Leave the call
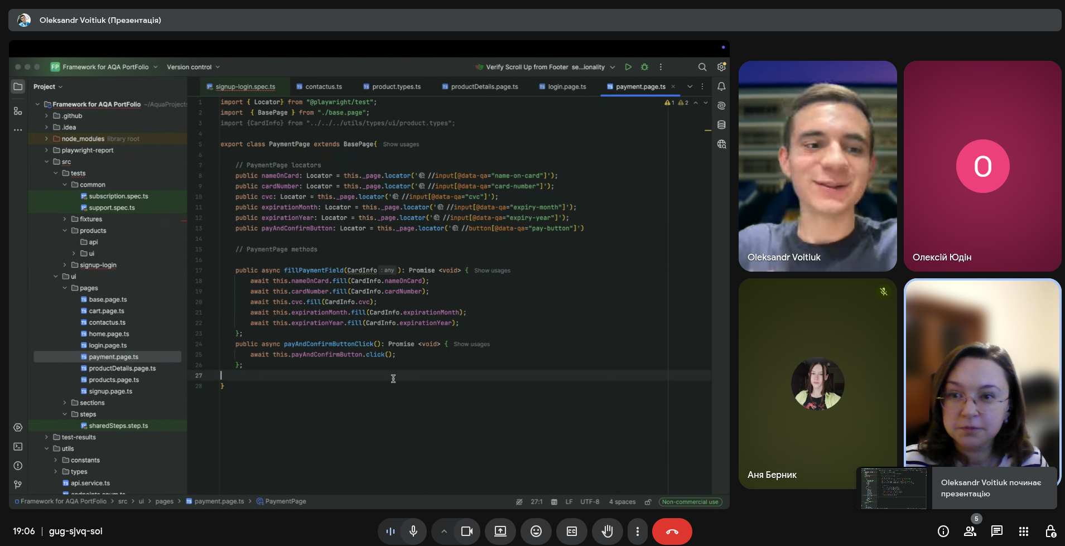The image size is (1065, 546). 672,531
